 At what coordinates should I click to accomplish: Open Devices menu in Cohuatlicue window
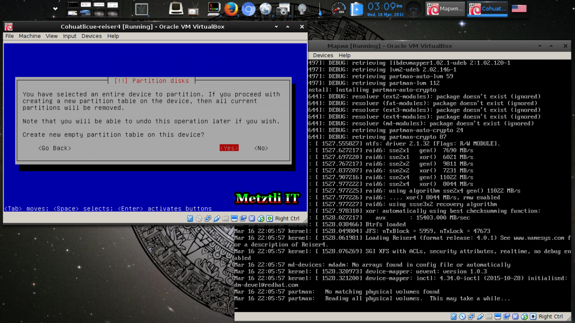pos(92,36)
